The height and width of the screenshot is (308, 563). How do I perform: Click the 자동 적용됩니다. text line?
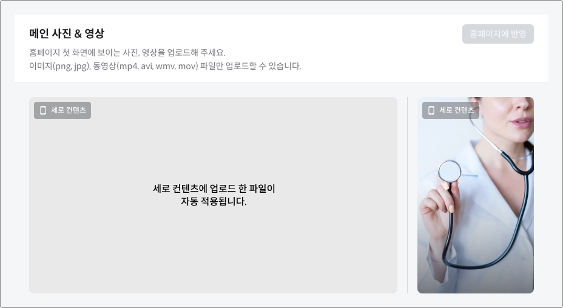point(214,201)
